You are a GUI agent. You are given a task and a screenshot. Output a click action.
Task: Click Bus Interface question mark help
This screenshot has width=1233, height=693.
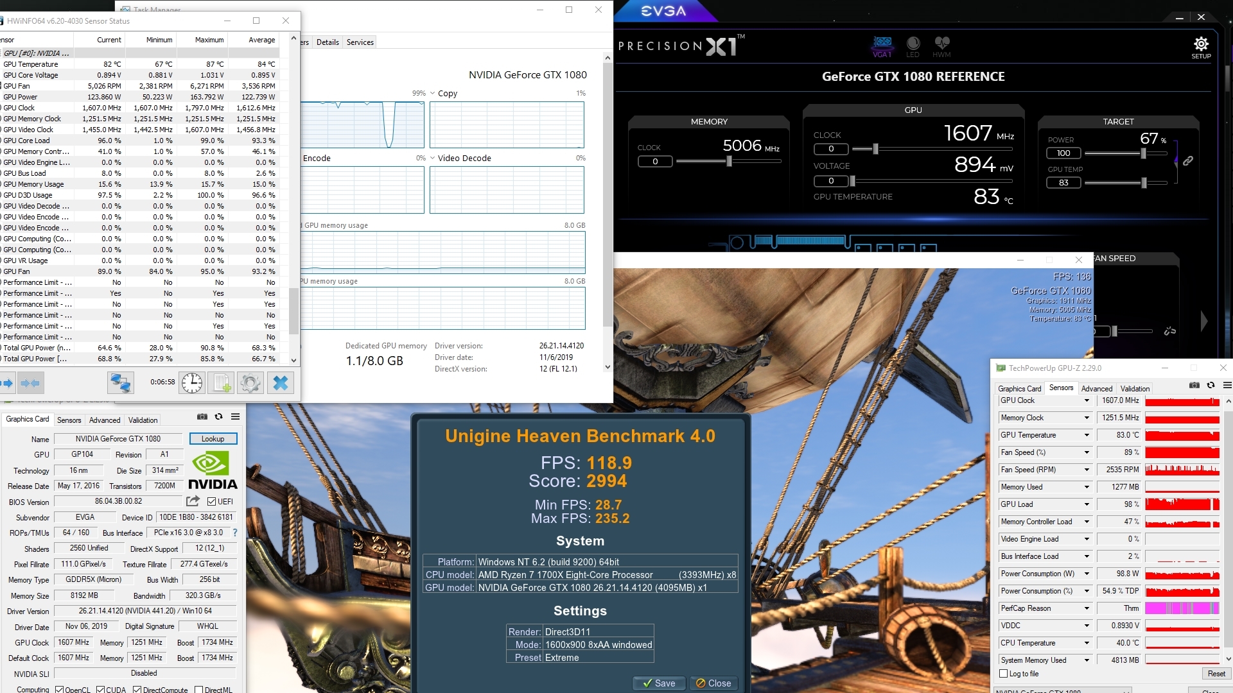234,533
